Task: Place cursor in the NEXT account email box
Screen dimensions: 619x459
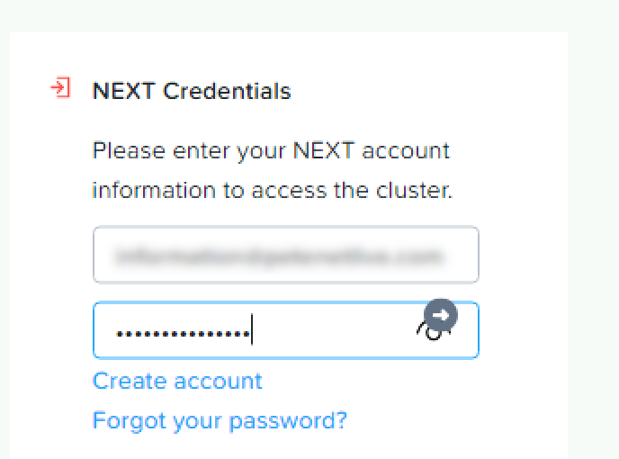Action: click(285, 256)
